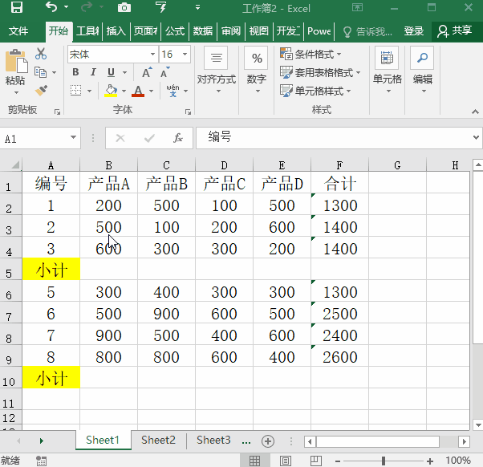Click the 共享 share button
This screenshot has height=467, width=483.
pyautogui.click(x=456, y=31)
